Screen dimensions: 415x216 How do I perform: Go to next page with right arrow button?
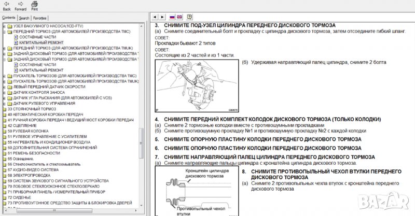pos(163,17)
